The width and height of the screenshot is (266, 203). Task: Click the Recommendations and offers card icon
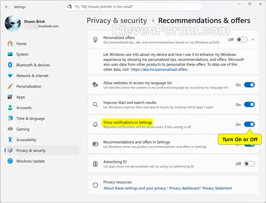point(95,144)
